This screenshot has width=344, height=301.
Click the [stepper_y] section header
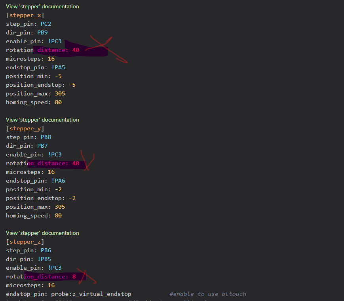[x=25, y=129]
